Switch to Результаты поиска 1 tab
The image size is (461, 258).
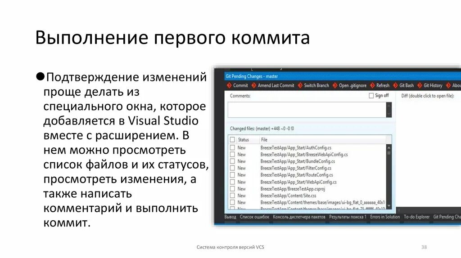pyautogui.click(x=348, y=217)
